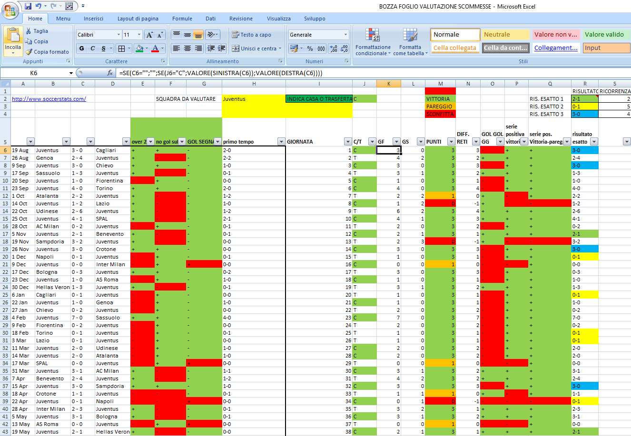
Task: Increase decimal places
Action: coord(334,48)
